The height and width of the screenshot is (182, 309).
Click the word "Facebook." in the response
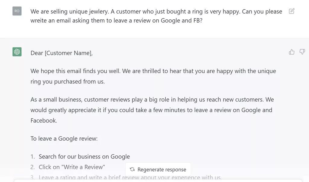pyautogui.click(x=43, y=120)
